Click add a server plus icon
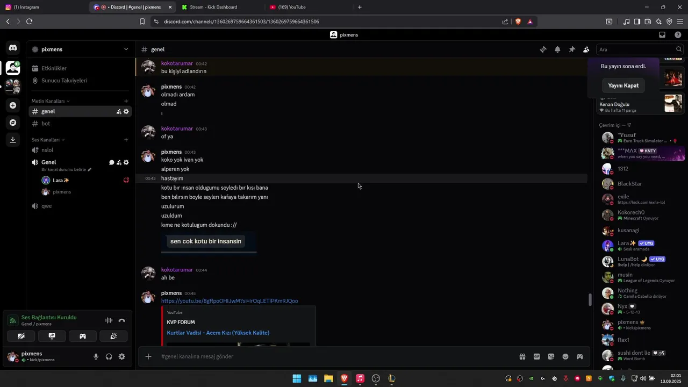This screenshot has width=688, height=387. pyautogui.click(x=13, y=105)
